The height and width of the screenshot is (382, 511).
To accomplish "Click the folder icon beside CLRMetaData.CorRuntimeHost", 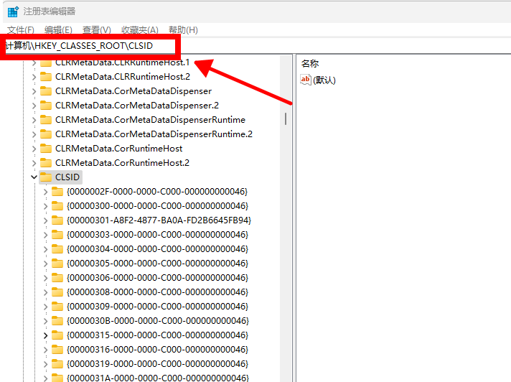I will (46, 148).
